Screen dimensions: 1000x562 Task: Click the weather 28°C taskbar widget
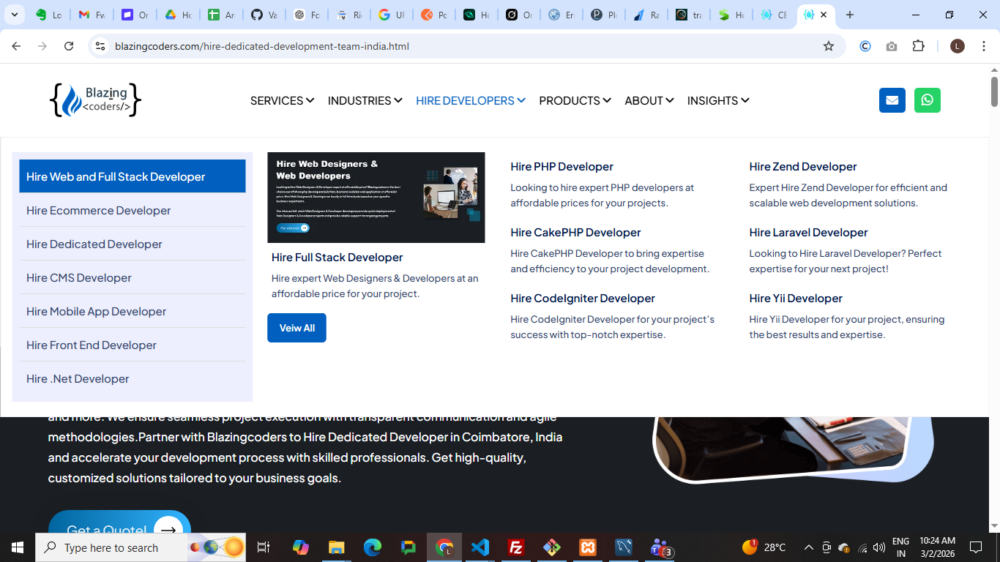click(764, 547)
